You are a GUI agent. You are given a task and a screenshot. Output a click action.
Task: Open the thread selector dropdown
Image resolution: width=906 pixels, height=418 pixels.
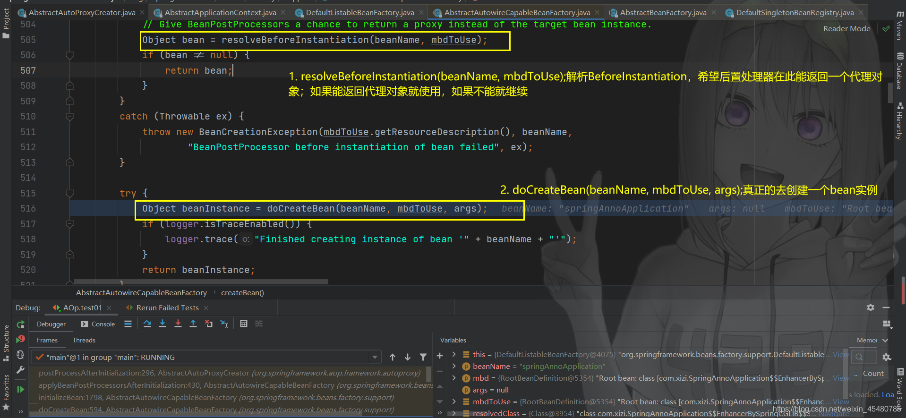375,357
